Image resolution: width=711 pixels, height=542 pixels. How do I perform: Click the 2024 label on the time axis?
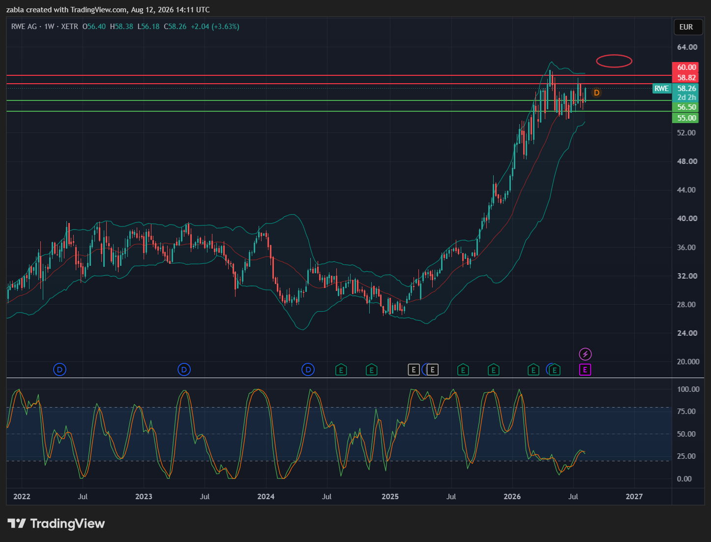click(x=266, y=497)
